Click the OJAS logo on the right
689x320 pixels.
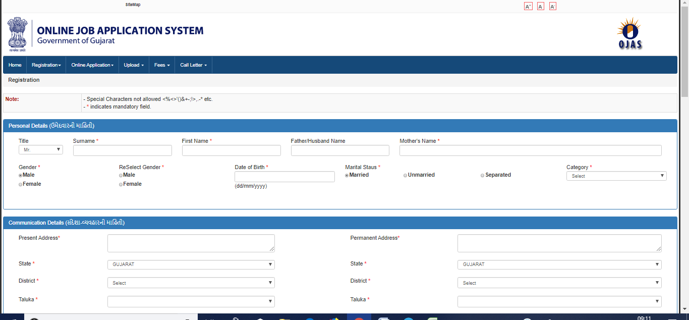(x=629, y=34)
